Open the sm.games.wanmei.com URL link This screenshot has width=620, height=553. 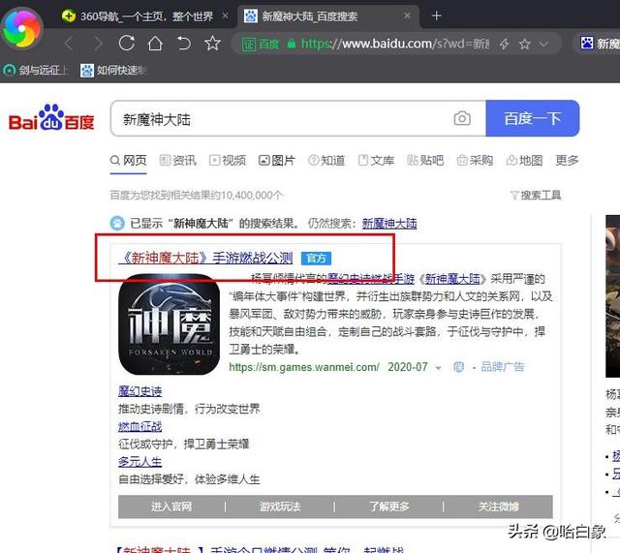(x=304, y=367)
